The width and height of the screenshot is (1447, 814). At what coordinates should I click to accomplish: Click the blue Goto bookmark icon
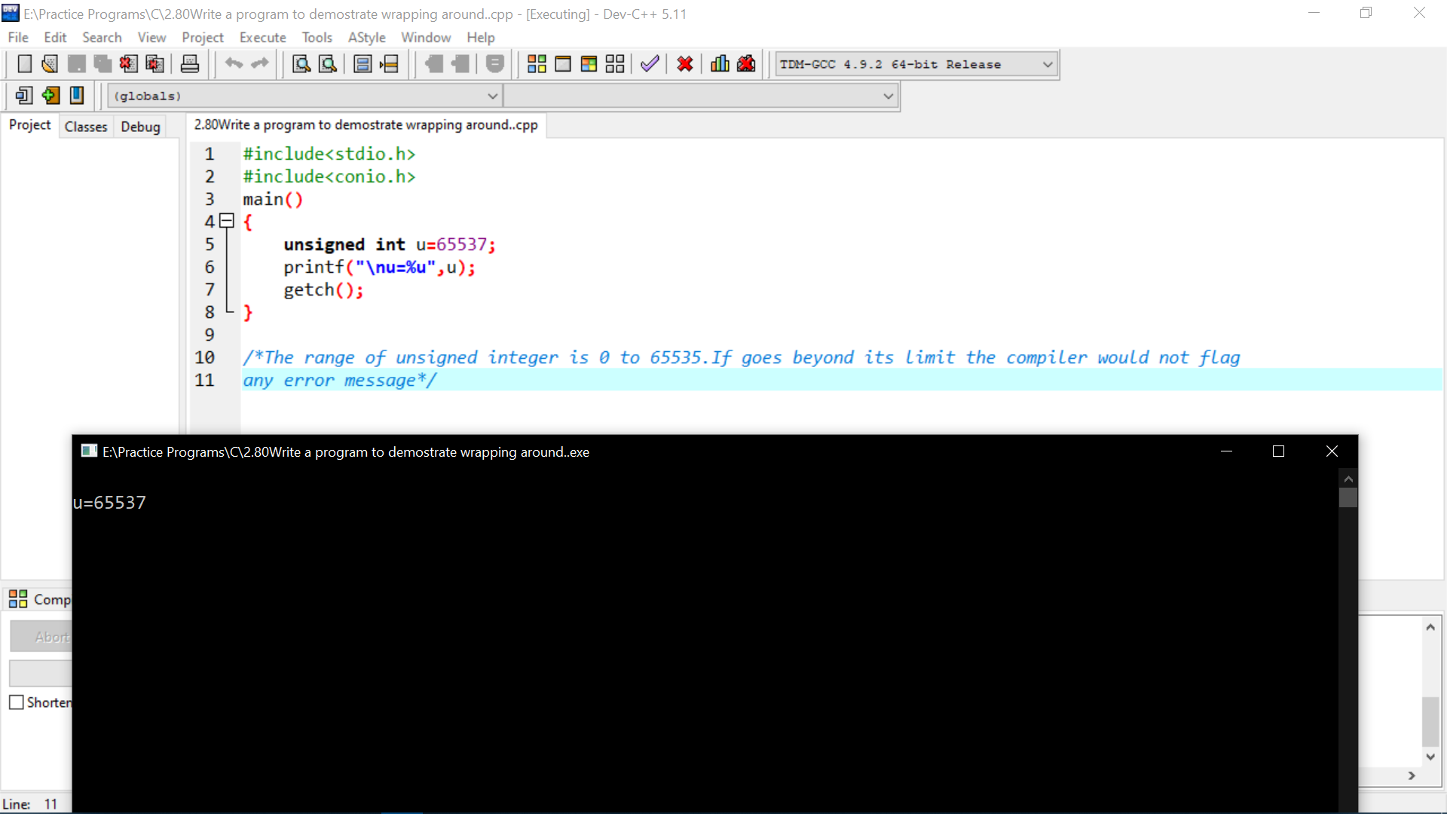coord(77,96)
